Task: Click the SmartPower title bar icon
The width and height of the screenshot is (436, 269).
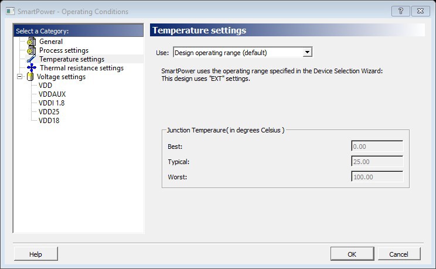Action: click(9, 10)
